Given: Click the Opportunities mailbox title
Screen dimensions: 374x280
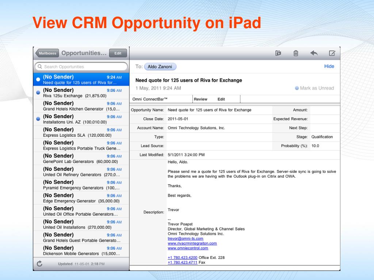Looking at the screenshot, I should click(x=84, y=53).
